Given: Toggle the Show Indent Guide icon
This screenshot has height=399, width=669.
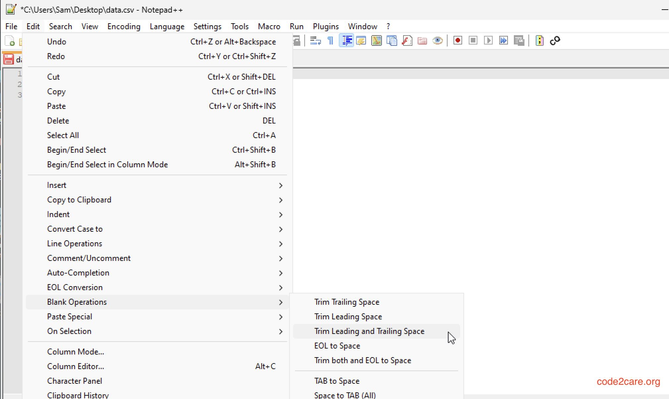Looking at the screenshot, I should coord(346,40).
